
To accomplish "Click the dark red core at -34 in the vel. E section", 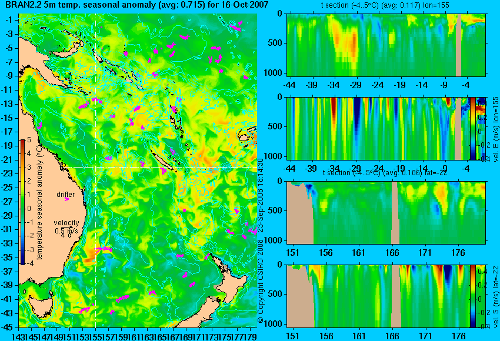I will (x=334, y=110).
